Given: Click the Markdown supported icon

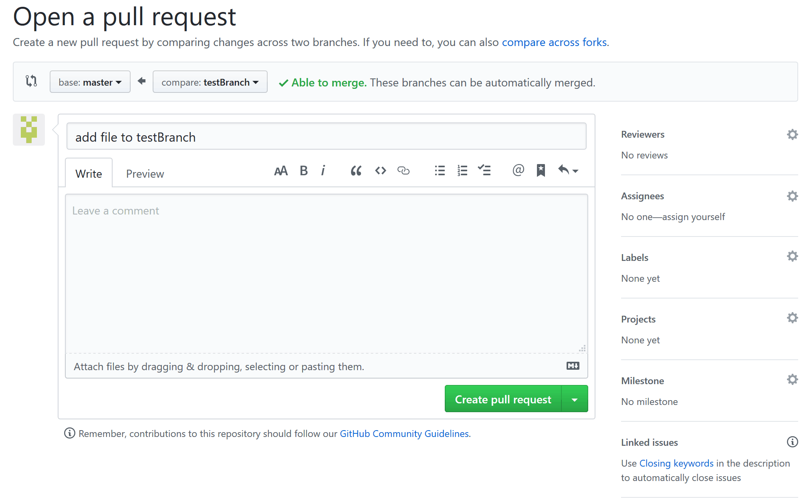Looking at the screenshot, I should (573, 366).
